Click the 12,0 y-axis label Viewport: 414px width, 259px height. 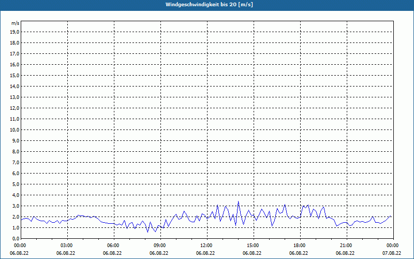(14, 108)
